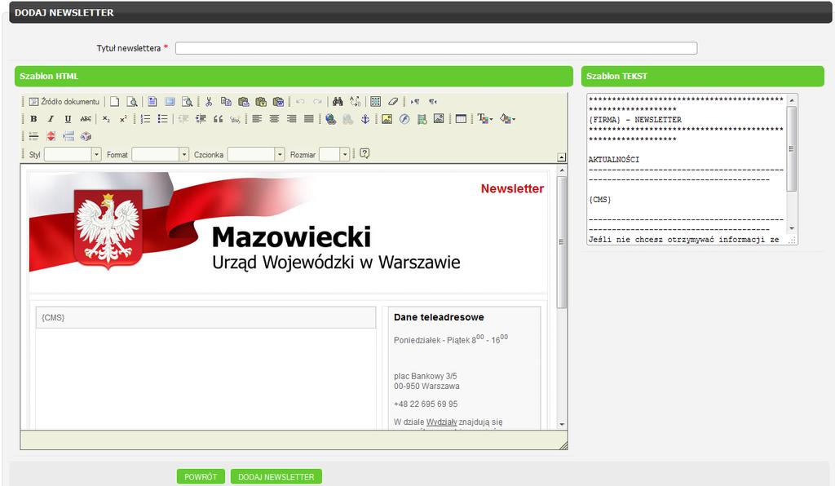The image size is (835, 486).
Task: Open the Format dropdown
Action: pos(161,154)
